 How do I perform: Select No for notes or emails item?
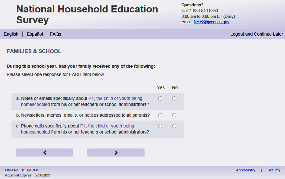174,99
